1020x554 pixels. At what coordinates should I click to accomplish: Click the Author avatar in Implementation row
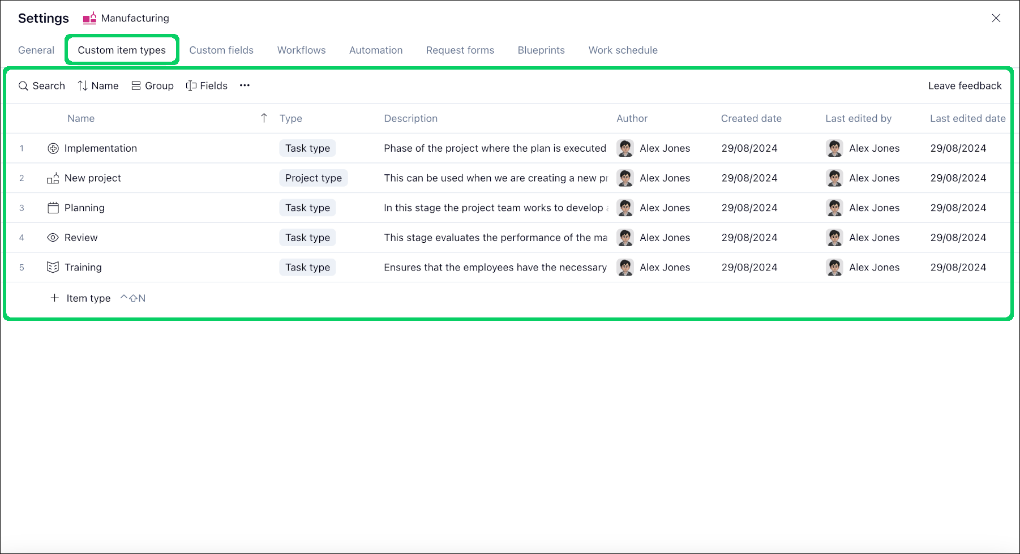click(x=625, y=148)
